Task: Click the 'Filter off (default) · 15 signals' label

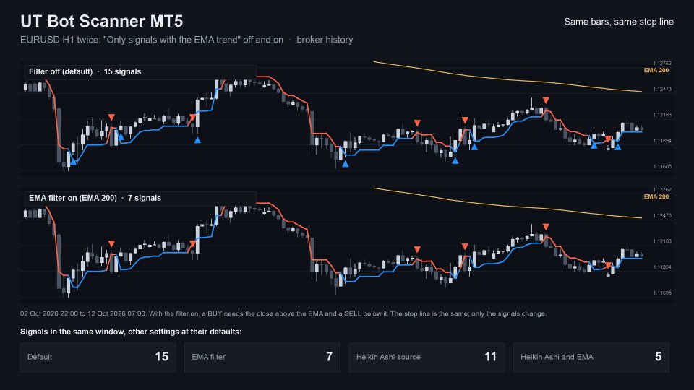Action: pyautogui.click(x=85, y=71)
